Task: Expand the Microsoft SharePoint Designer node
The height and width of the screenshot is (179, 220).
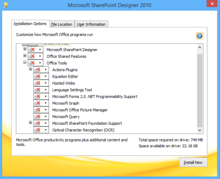Action: [25, 49]
